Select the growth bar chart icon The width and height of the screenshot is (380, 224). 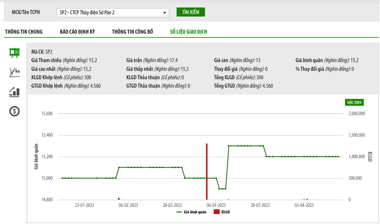pyautogui.click(x=14, y=92)
